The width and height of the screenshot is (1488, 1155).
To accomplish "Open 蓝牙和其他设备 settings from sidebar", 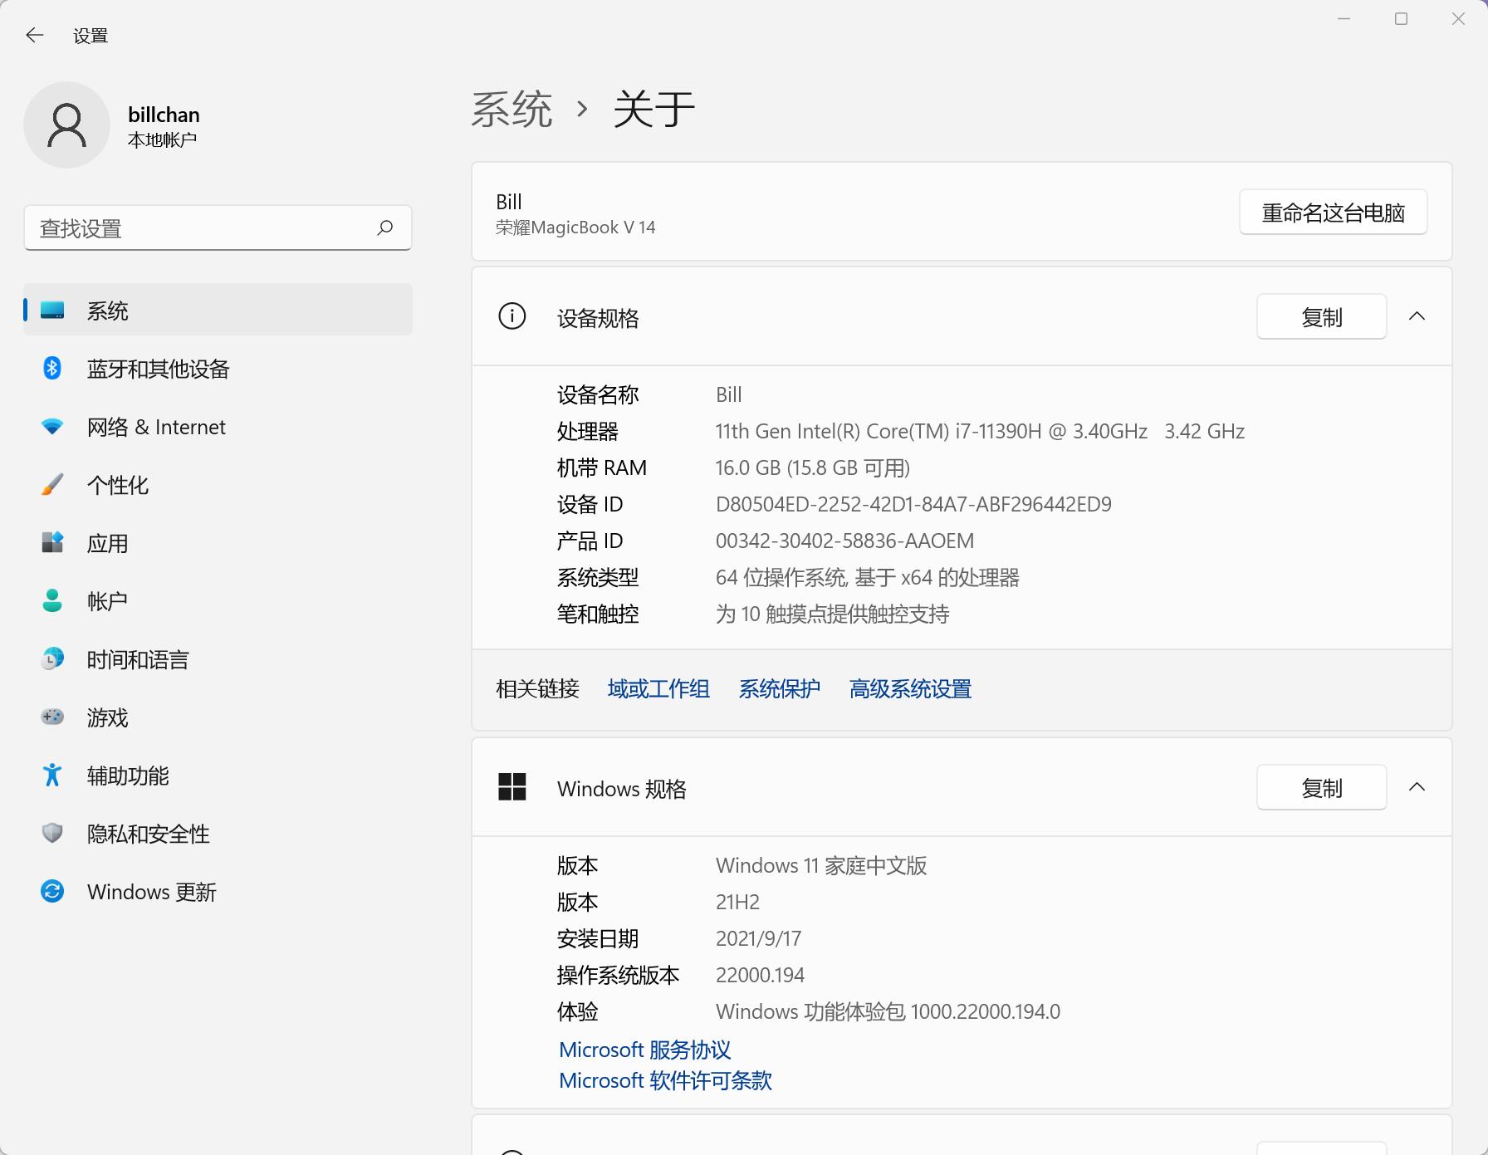I will coord(158,369).
